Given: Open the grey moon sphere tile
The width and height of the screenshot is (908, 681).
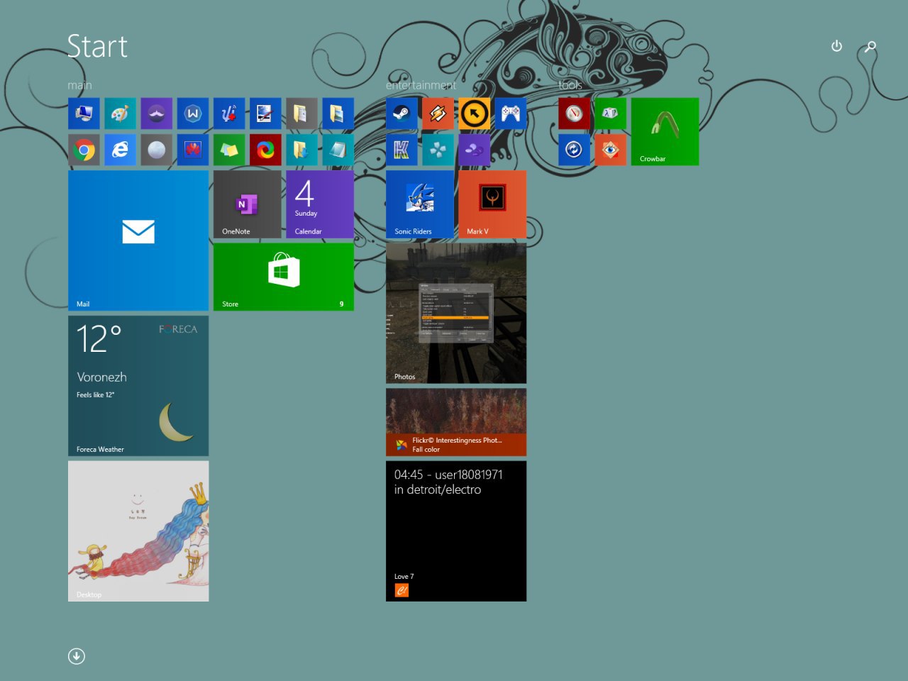Looking at the screenshot, I should 156,150.
